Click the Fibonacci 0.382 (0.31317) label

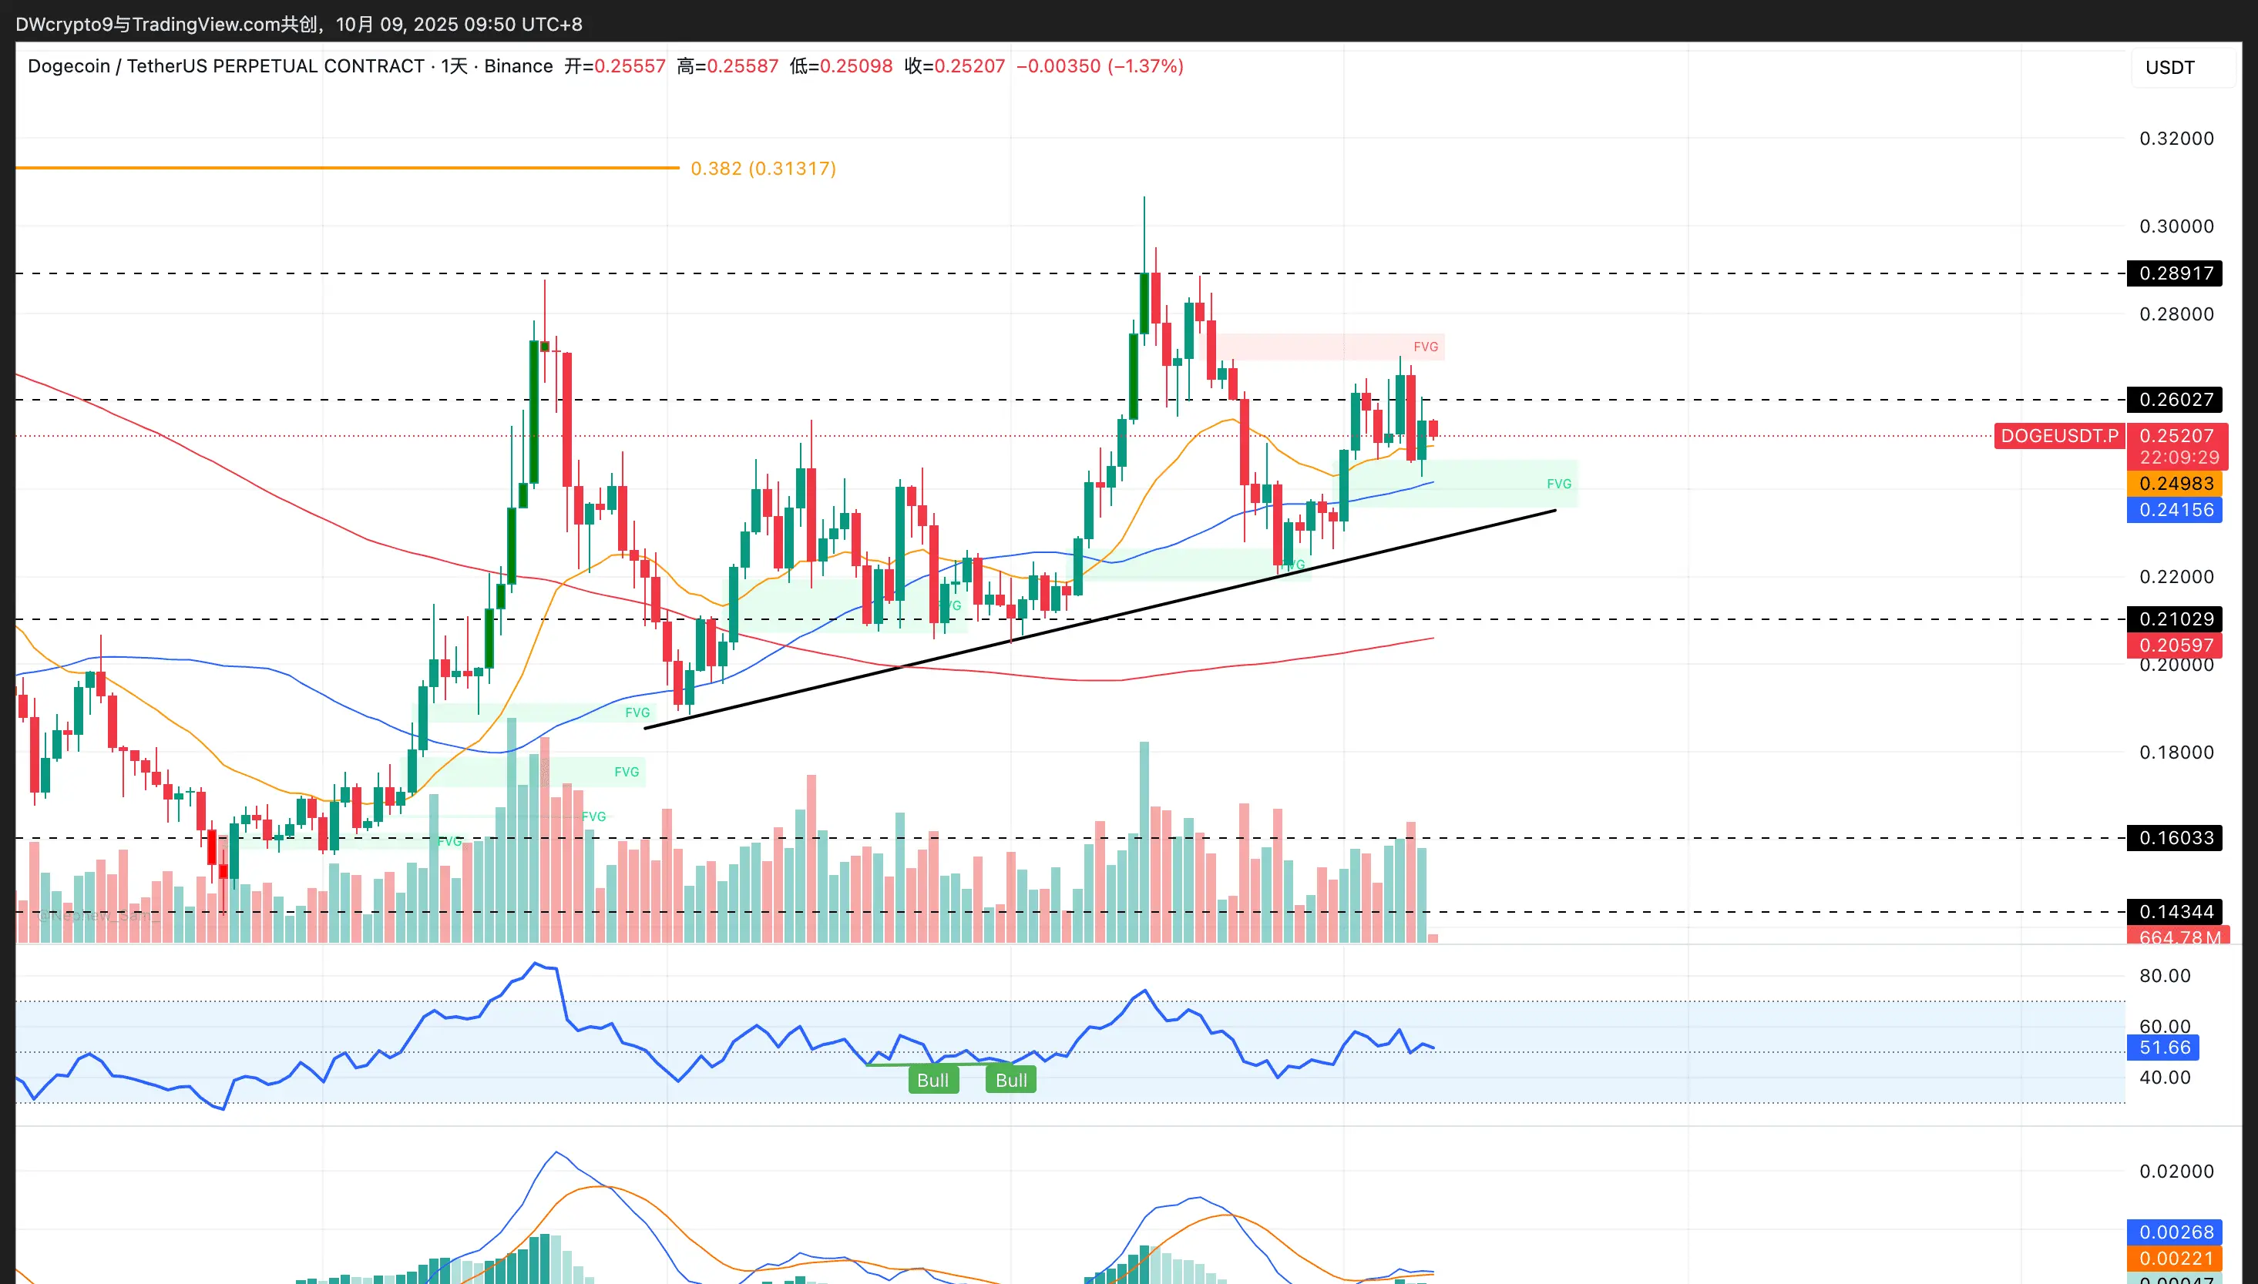click(x=763, y=169)
